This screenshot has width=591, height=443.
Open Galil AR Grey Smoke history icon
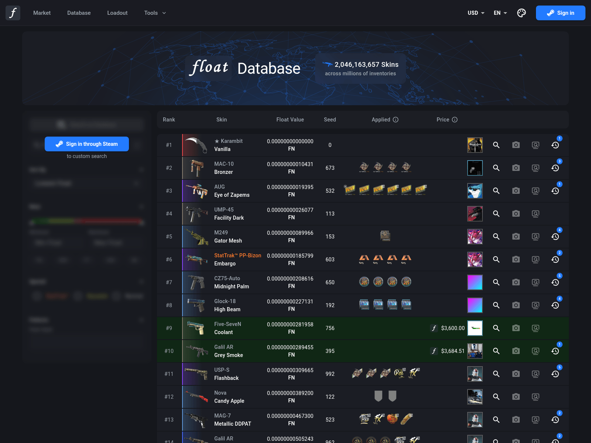pyautogui.click(x=555, y=351)
